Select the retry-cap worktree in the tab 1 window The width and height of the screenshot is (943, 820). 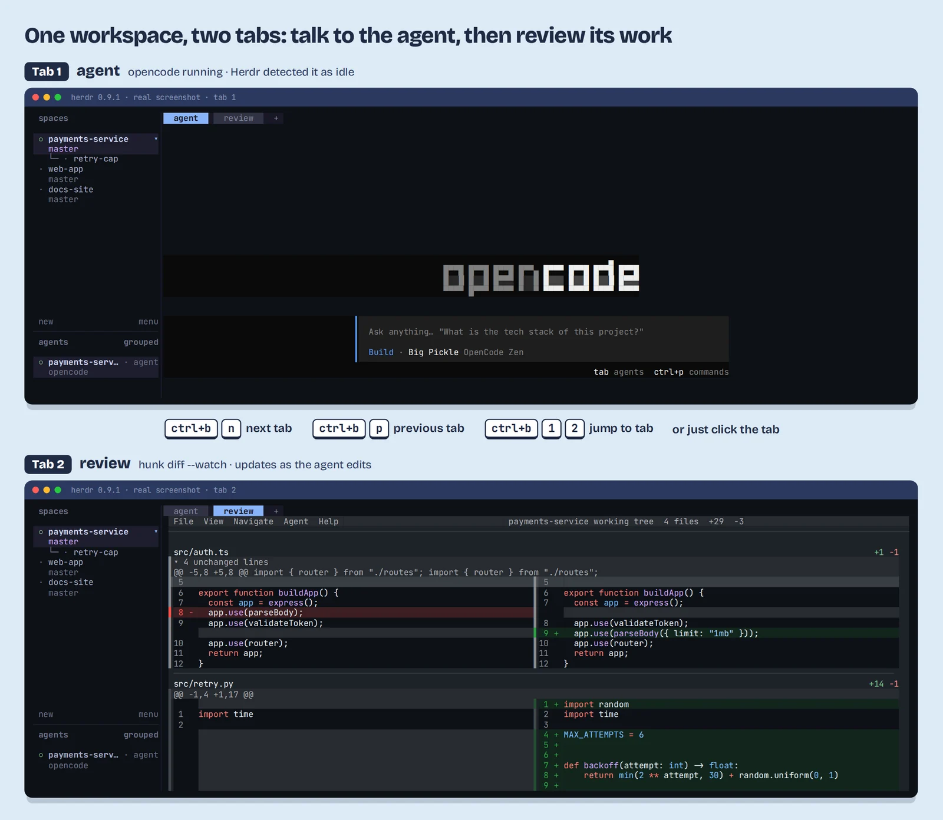pos(95,159)
